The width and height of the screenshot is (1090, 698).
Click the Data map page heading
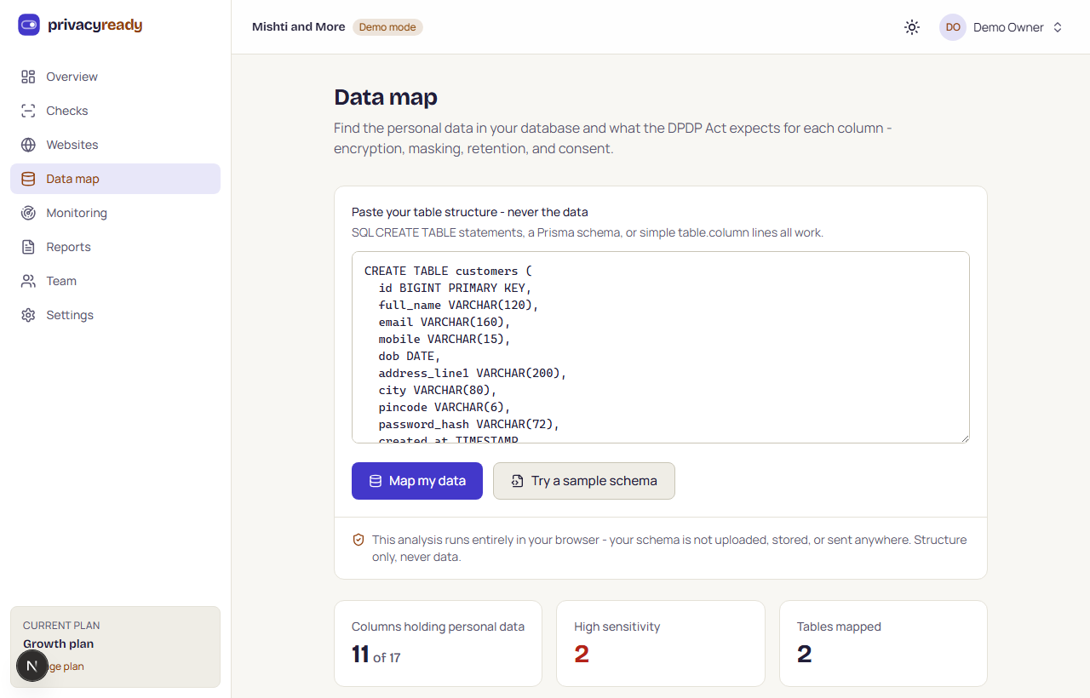(386, 97)
